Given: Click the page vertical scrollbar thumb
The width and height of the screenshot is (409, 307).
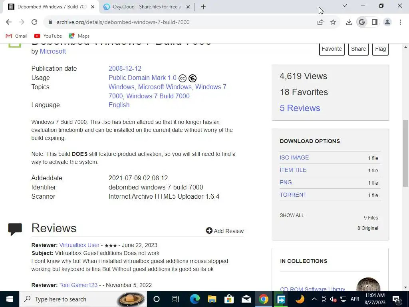Looking at the screenshot, I should pyautogui.click(x=405, y=153).
